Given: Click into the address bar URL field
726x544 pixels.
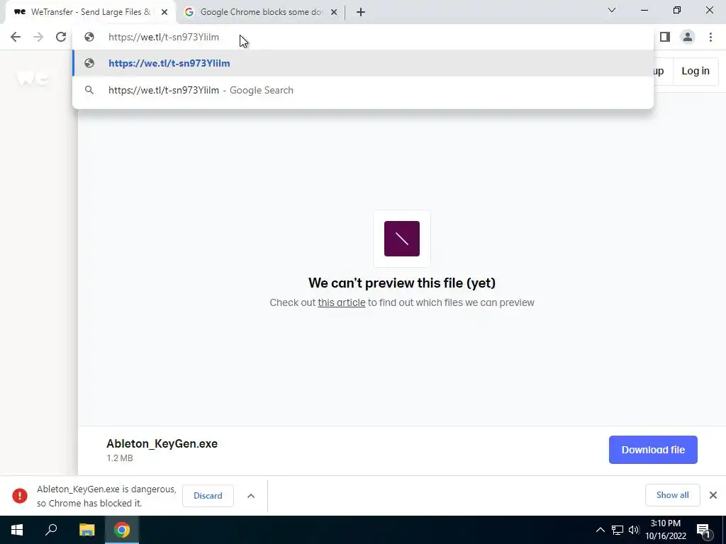Looking at the screenshot, I should point(363,37).
